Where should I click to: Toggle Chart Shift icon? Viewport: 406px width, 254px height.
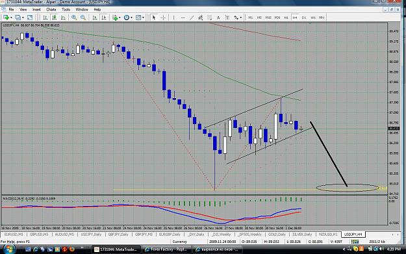point(103,18)
